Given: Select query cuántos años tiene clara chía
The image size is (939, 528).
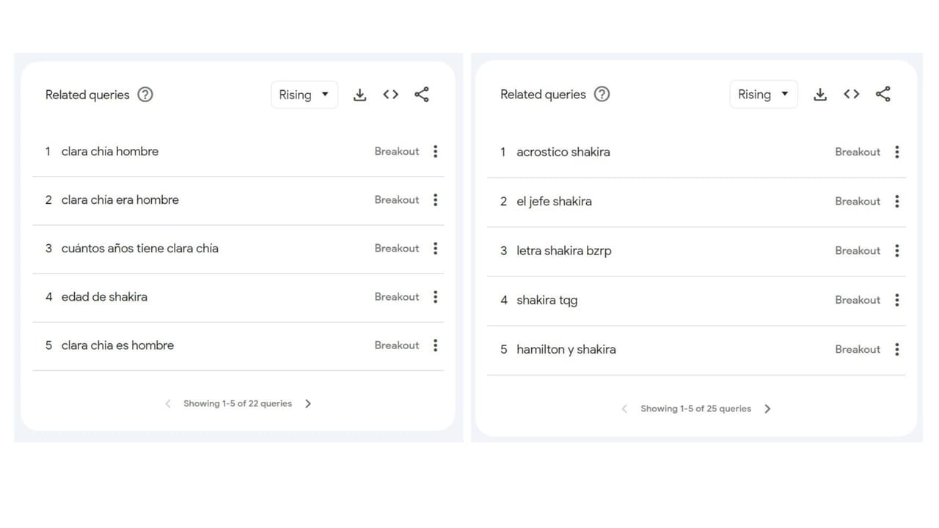Looking at the screenshot, I should click(139, 249).
